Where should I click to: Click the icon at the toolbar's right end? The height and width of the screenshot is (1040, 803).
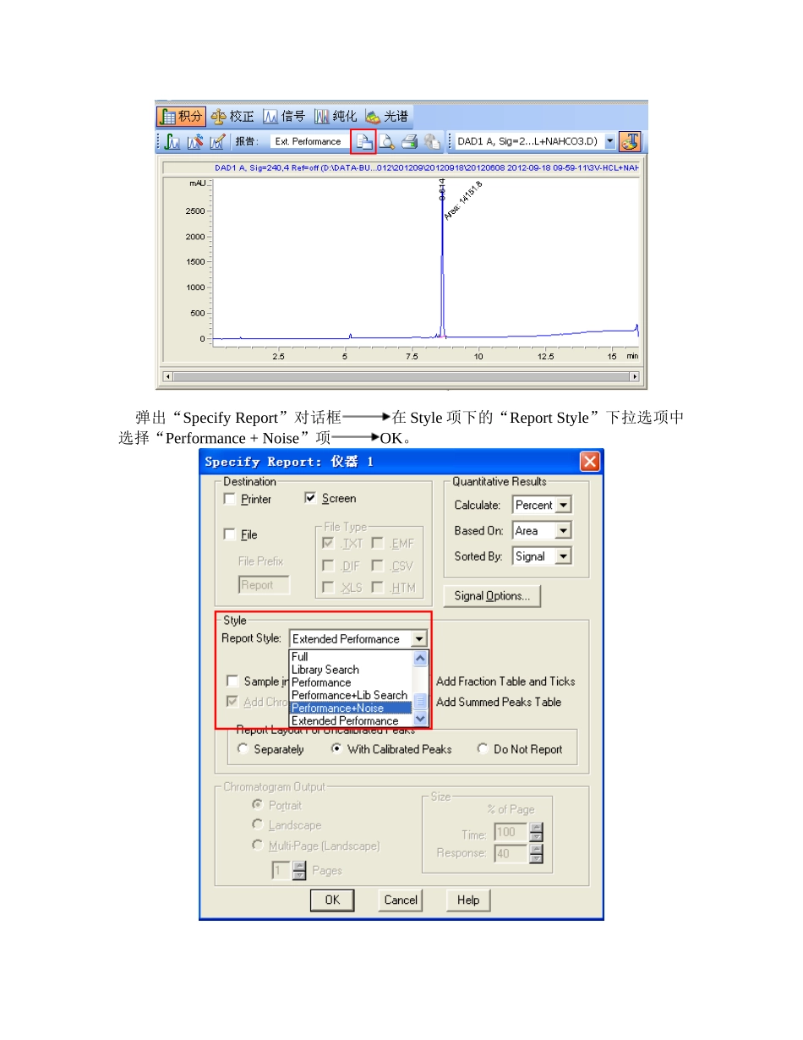tap(630, 142)
